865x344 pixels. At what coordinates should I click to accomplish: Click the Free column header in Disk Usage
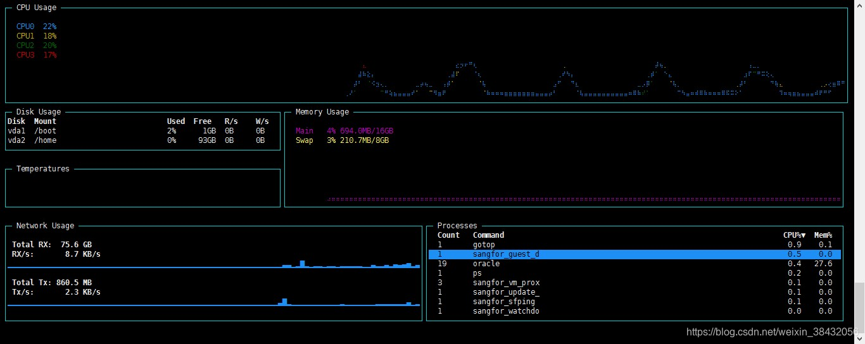203,121
